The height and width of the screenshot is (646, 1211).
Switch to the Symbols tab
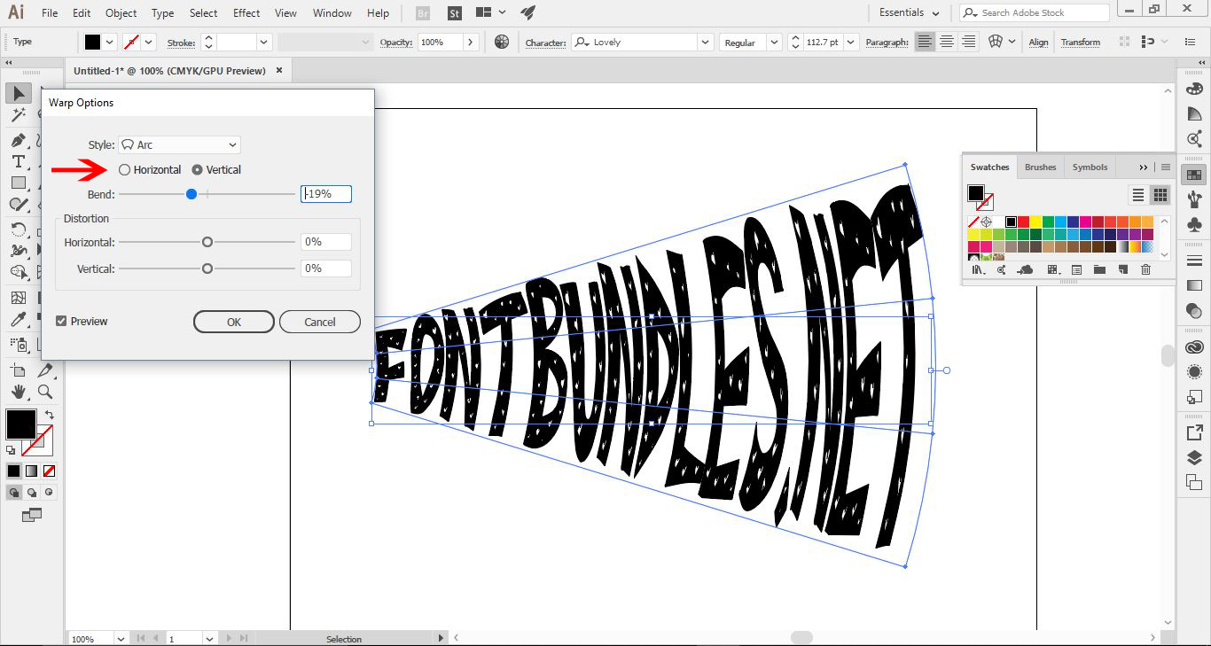1090,167
